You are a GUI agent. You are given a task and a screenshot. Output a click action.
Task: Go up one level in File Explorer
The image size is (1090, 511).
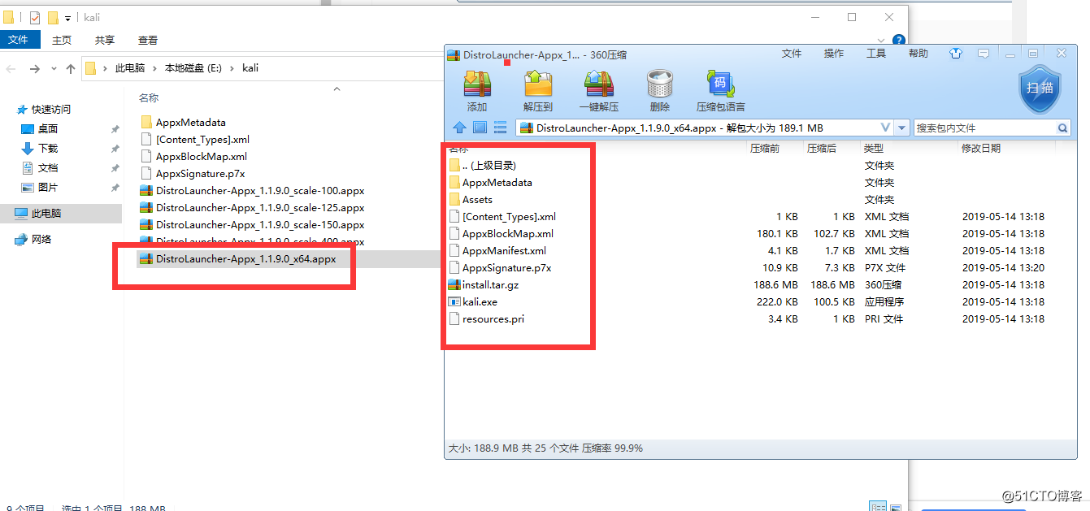click(71, 69)
